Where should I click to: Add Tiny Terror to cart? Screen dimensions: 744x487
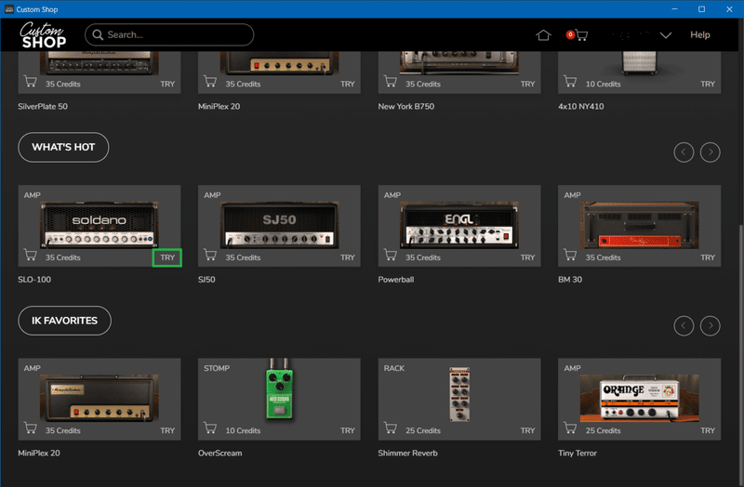(570, 428)
